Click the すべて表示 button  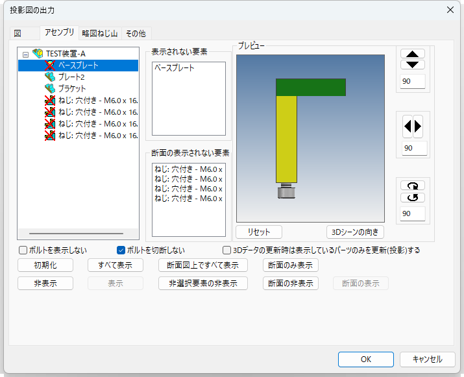pos(116,265)
